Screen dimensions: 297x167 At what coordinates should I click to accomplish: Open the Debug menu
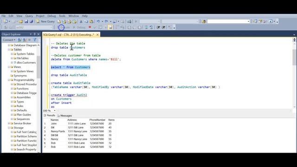(52, 16)
